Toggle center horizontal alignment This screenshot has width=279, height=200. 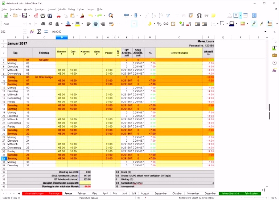coord(95,24)
